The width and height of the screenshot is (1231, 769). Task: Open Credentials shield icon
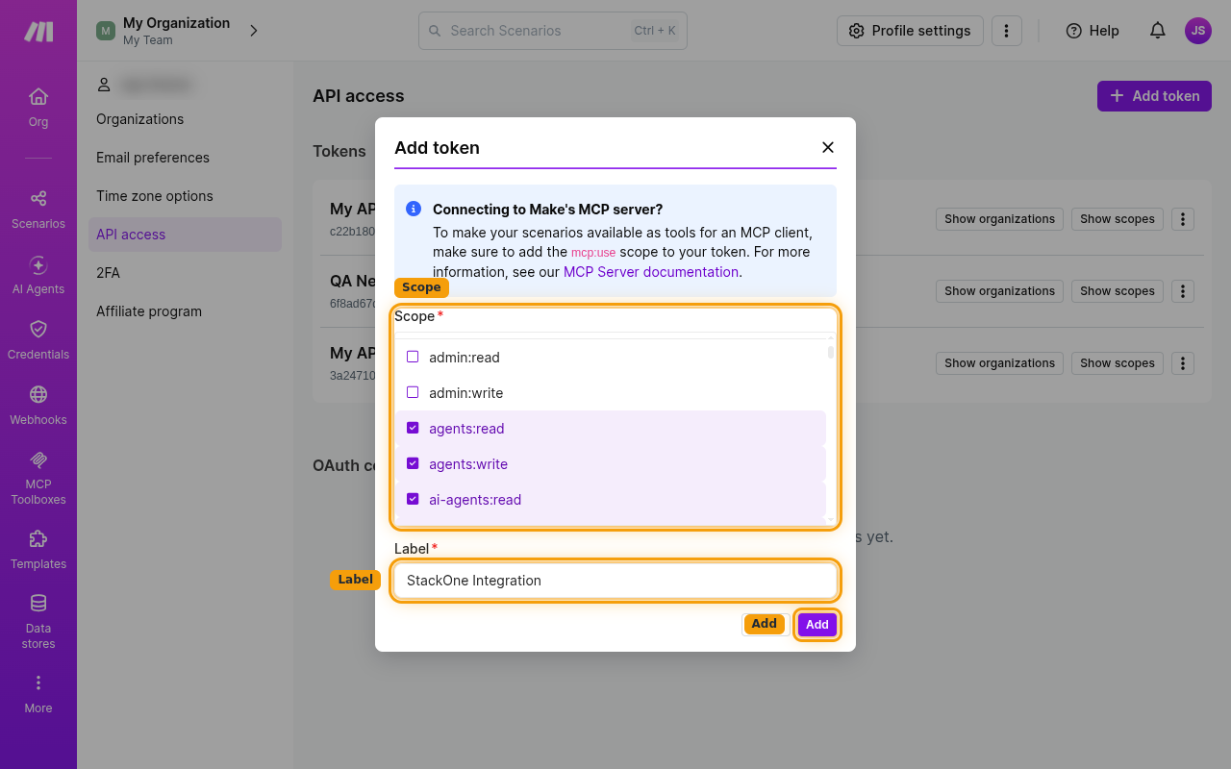38,329
